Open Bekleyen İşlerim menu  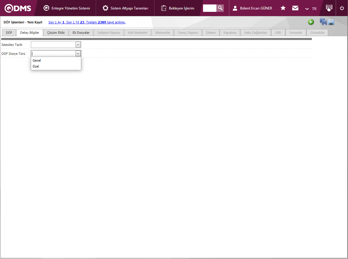pyautogui.click(x=178, y=8)
